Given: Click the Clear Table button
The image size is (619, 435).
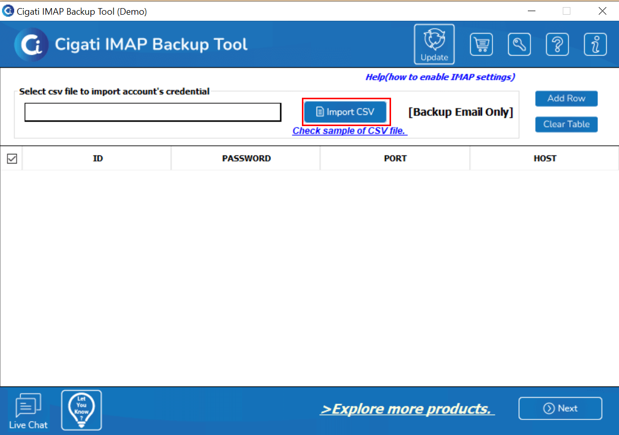Looking at the screenshot, I should tap(566, 125).
